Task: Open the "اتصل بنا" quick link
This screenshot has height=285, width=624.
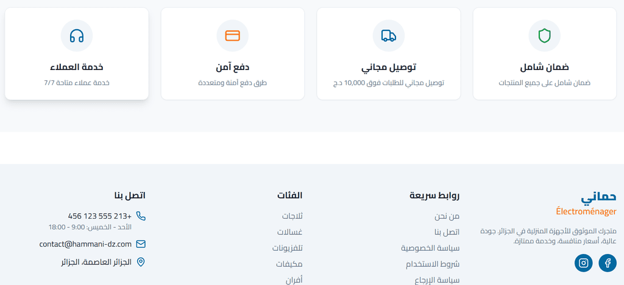Action: click(447, 232)
